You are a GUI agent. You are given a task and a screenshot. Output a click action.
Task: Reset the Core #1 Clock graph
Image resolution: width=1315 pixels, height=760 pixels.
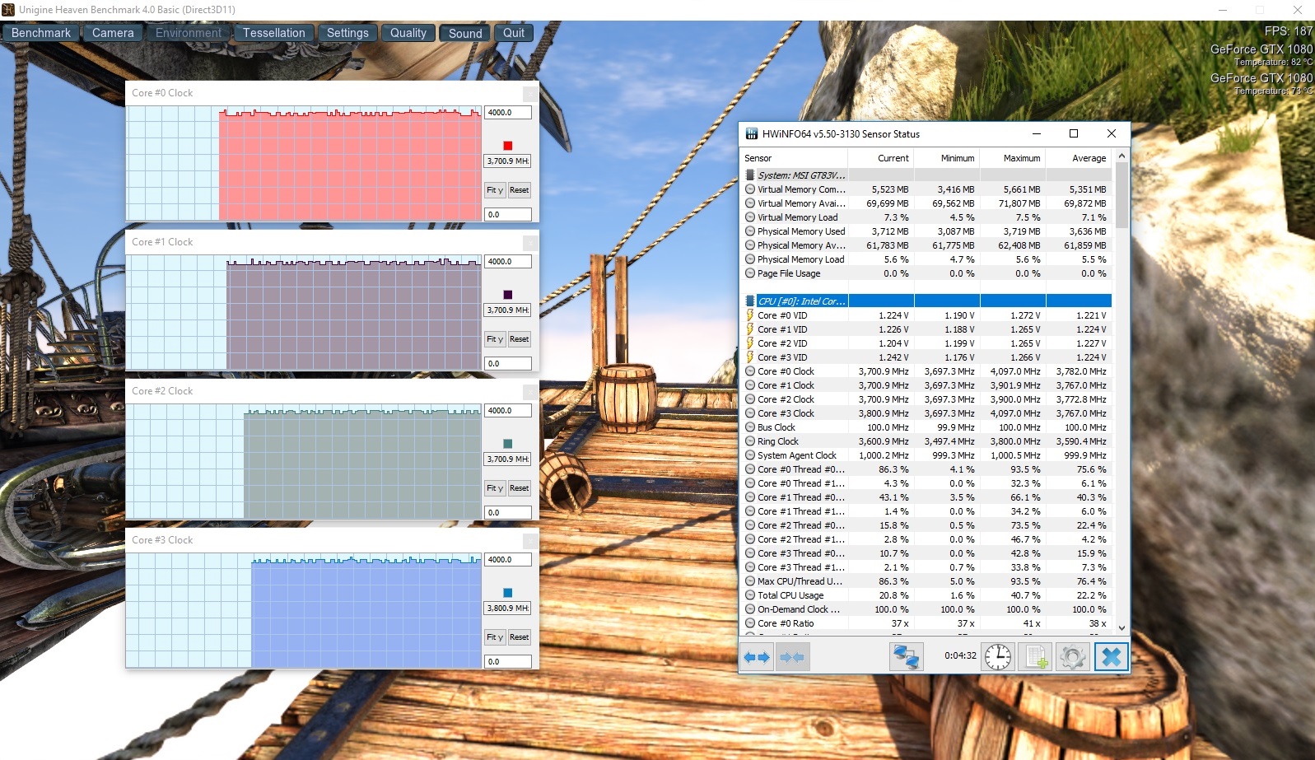tap(520, 339)
